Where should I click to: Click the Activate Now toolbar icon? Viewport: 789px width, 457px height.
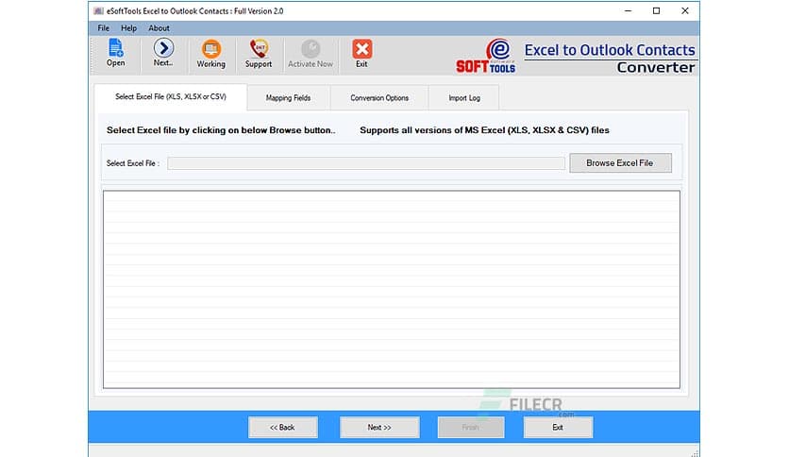[311, 54]
